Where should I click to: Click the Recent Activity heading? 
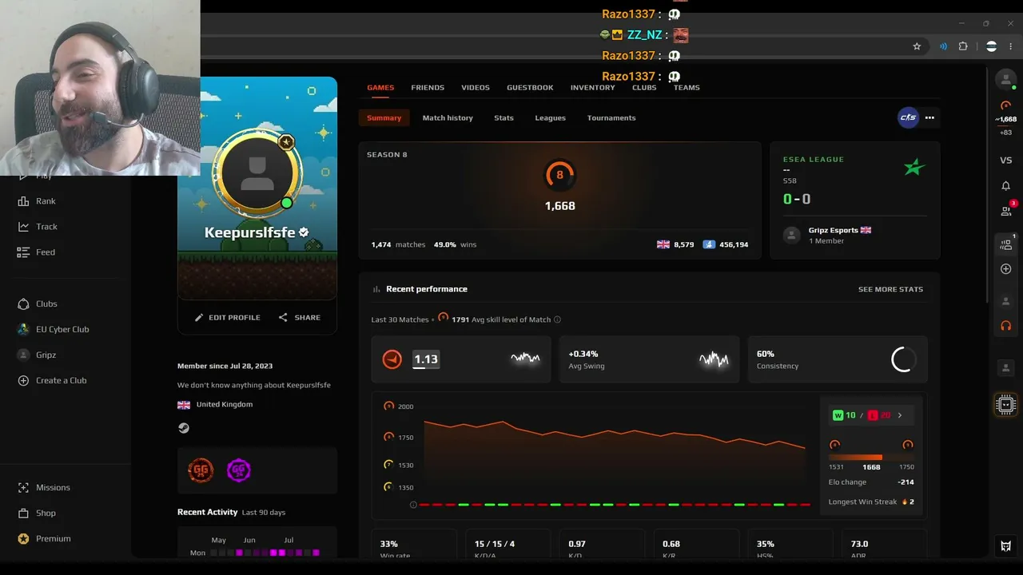pyautogui.click(x=208, y=512)
